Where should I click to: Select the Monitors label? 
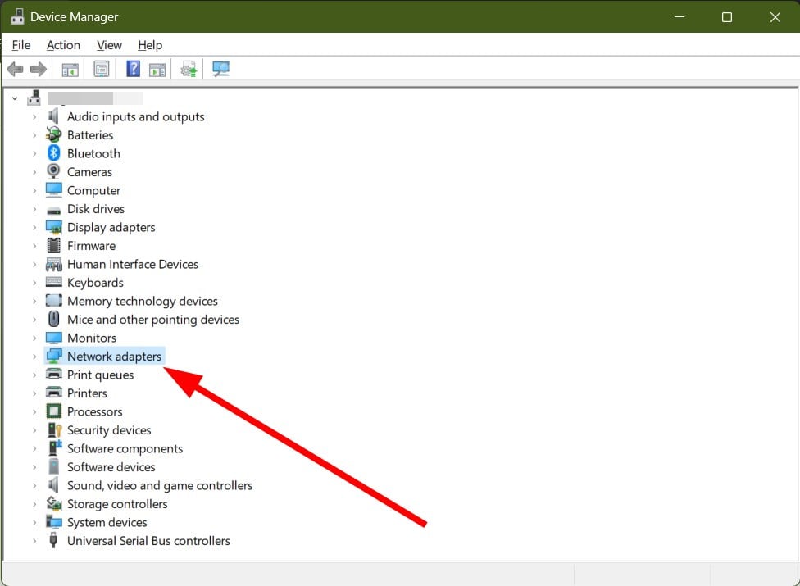pyautogui.click(x=92, y=338)
